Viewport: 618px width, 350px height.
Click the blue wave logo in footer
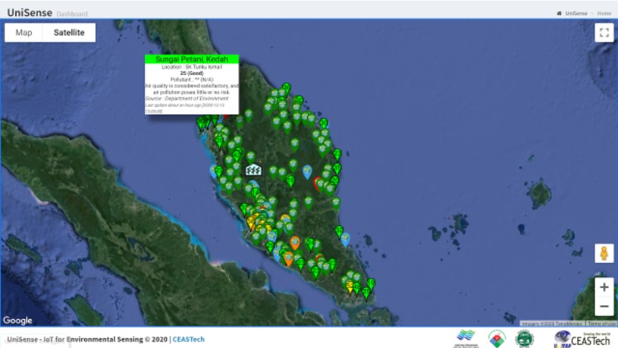[x=466, y=338]
